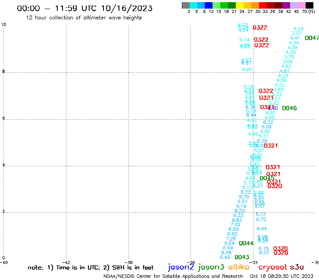Click the green track time label 0043
Image resolution: width=319 pixels, height=280 pixels.
pyautogui.click(x=242, y=257)
